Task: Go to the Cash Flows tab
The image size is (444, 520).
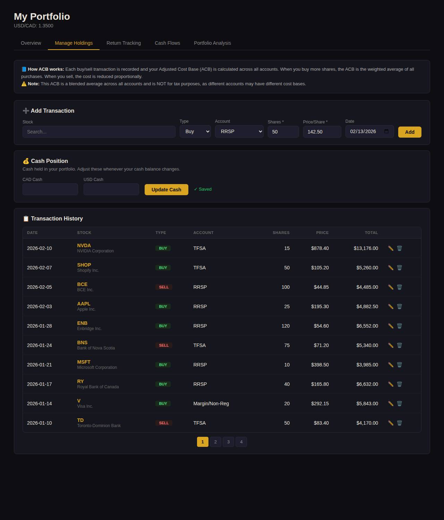Action: 167,43
